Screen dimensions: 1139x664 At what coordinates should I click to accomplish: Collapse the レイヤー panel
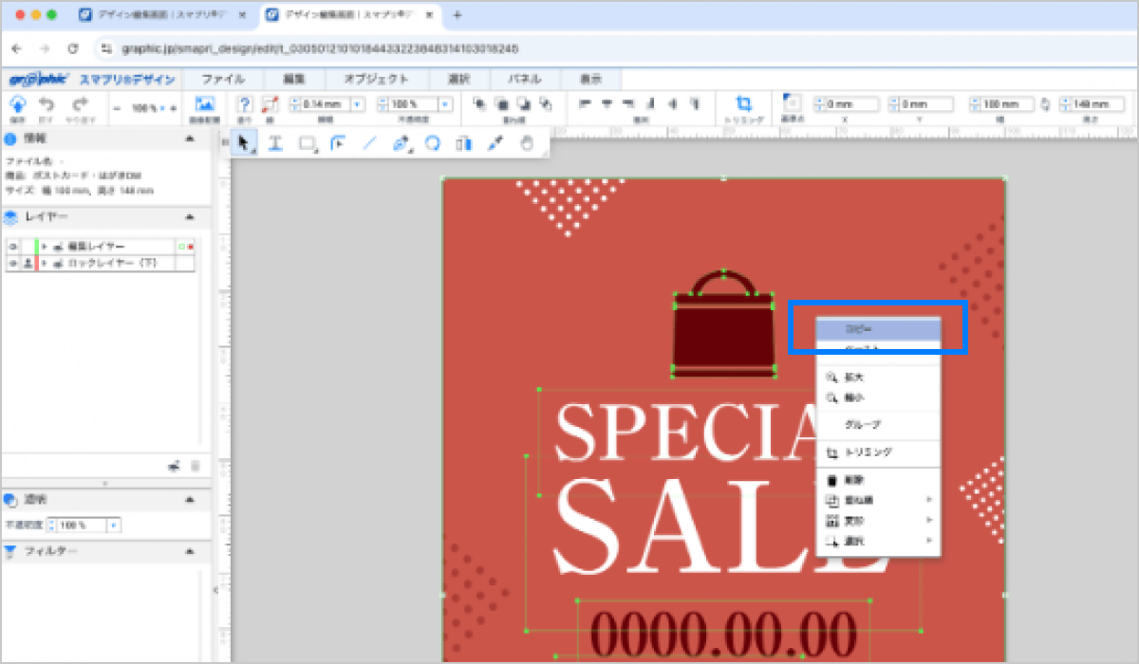coord(190,217)
